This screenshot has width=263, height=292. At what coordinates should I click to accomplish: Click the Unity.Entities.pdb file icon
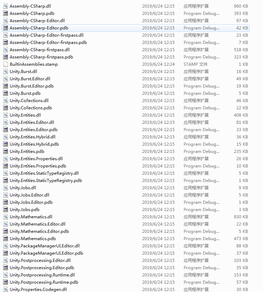[x=6, y=152]
